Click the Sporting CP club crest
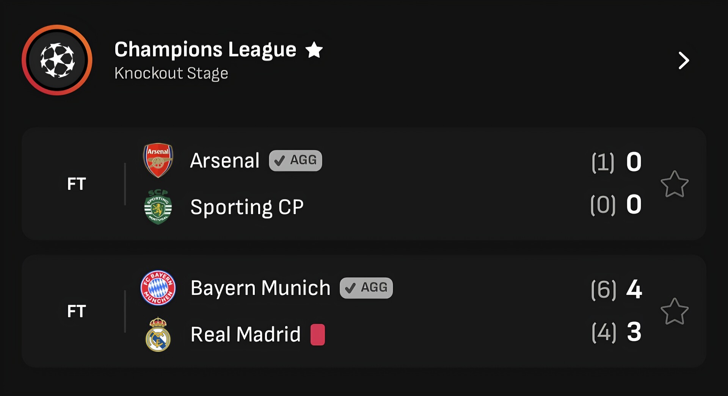This screenshot has height=396, width=728. (158, 207)
